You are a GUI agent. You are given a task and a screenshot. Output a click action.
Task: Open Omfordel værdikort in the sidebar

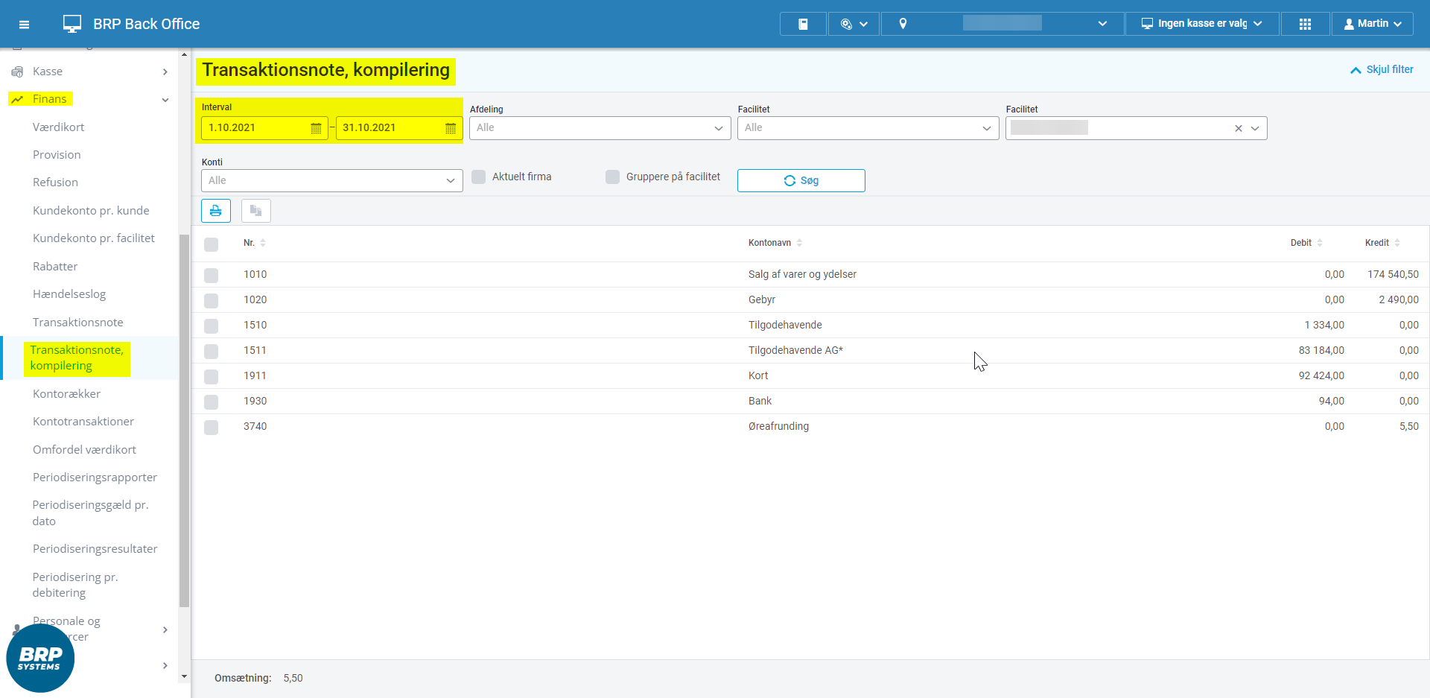click(84, 450)
